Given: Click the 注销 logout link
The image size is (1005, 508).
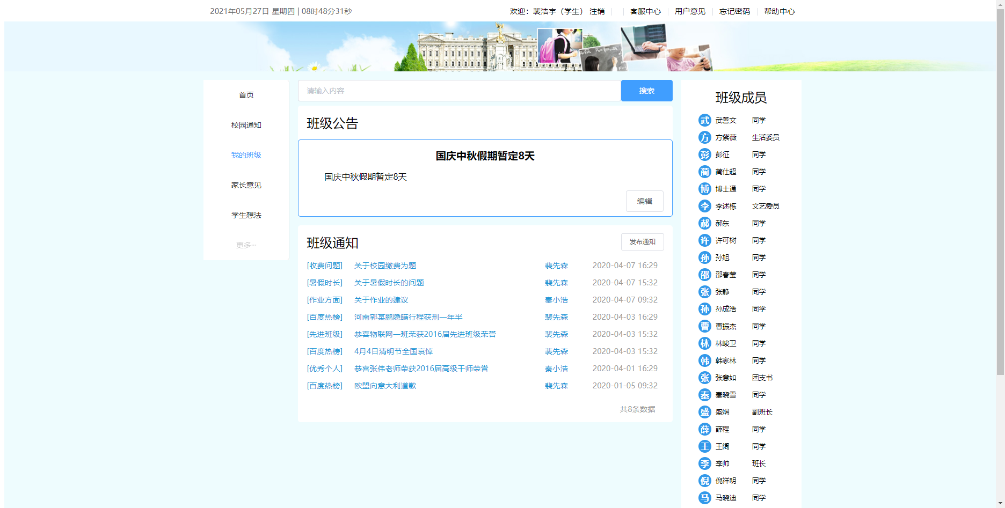Looking at the screenshot, I should click(597, 11).
